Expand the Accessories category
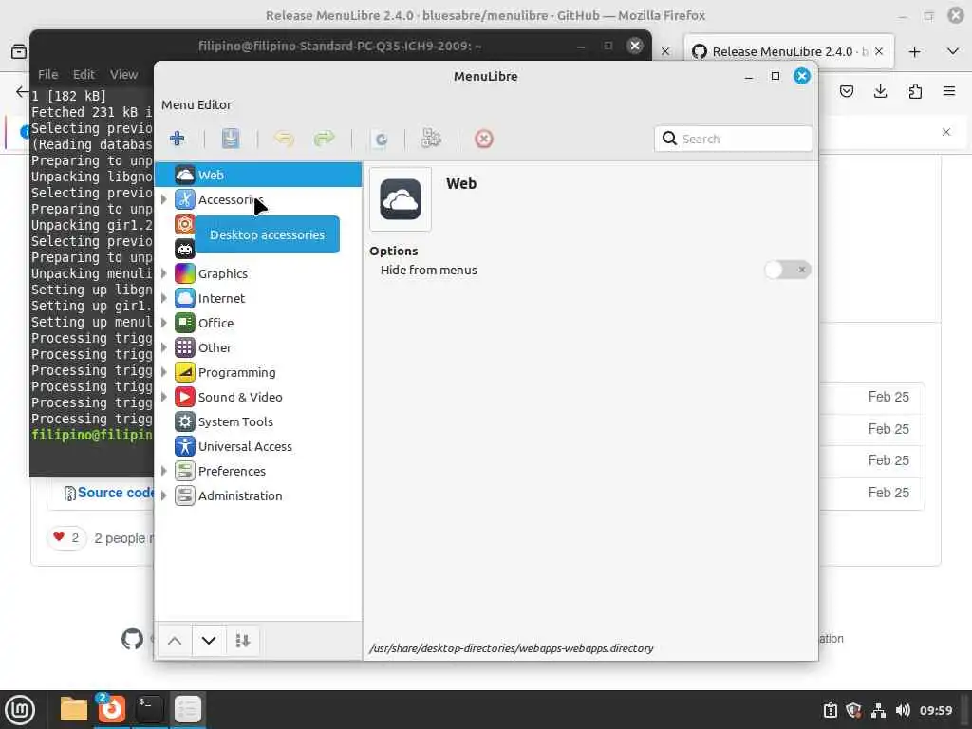This screenshot has height=729, width=972. tap(163, 199)
